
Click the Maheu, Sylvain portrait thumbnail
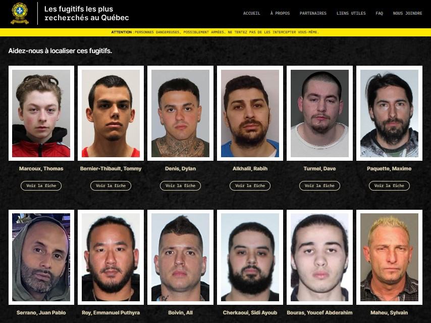click(x=389, y=257)
